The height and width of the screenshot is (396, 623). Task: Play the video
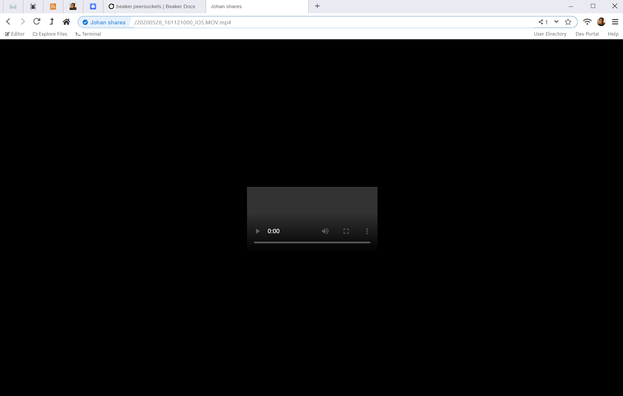(257, 231)
